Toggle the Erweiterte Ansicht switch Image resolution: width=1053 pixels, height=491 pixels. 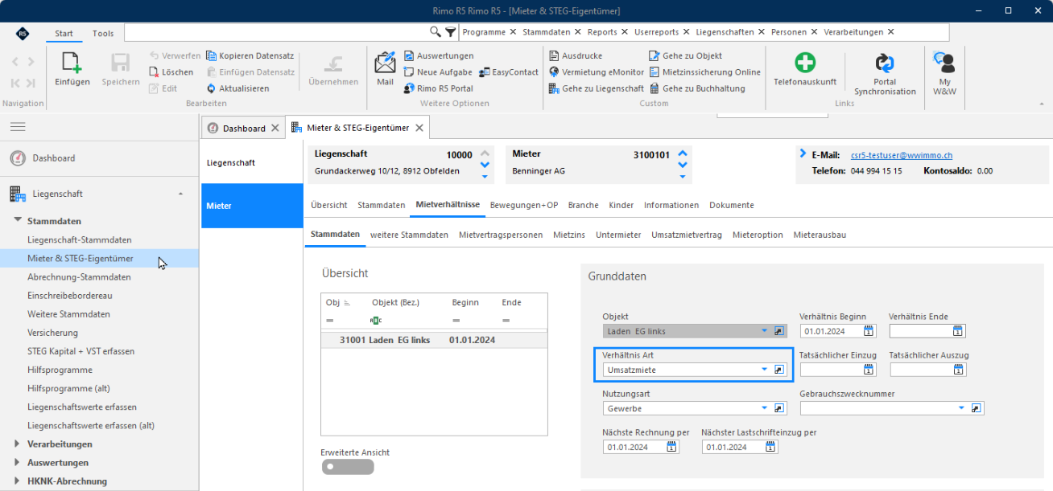(x=348, y=467)
